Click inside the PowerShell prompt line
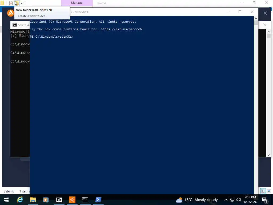273x205 pixels. point(51,37)
